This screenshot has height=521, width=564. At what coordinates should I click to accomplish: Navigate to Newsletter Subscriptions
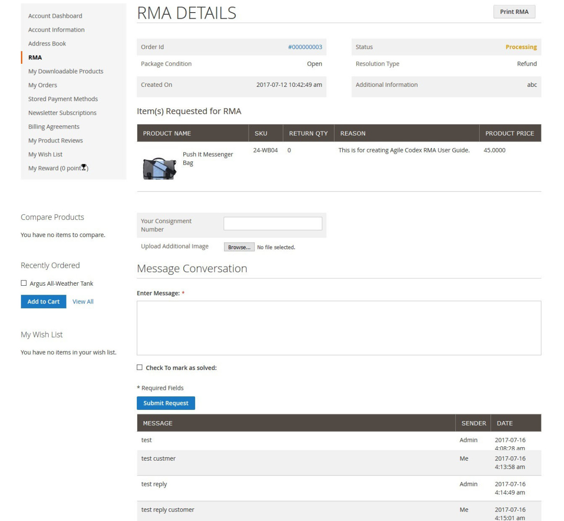click(x=62, y=113)
